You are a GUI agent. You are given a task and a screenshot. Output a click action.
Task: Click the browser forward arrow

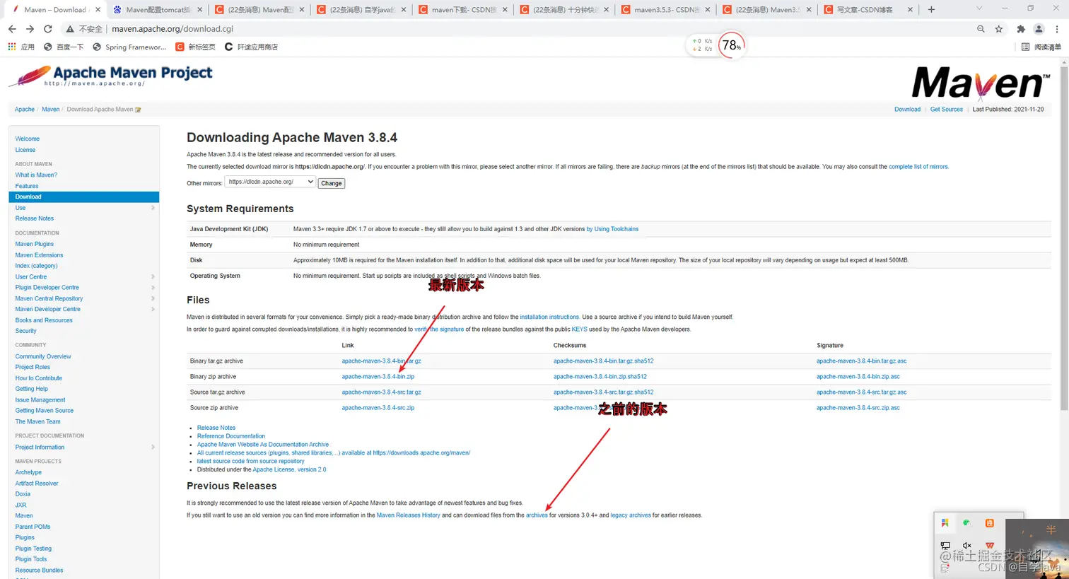[30, 29]
